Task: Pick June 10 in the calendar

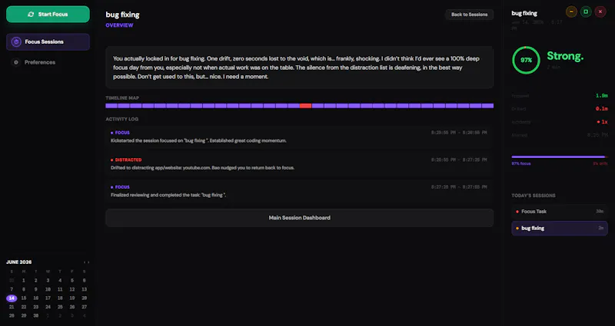Action: (48, 289)
